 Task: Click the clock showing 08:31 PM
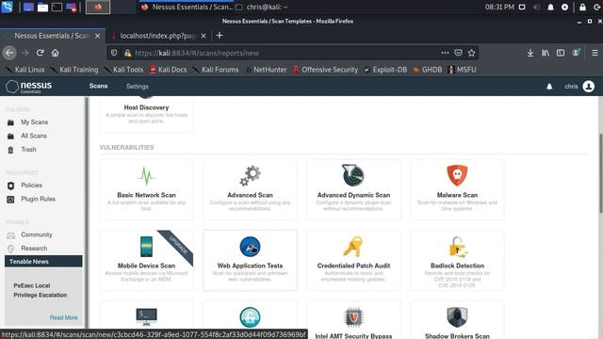click(499, 7)
